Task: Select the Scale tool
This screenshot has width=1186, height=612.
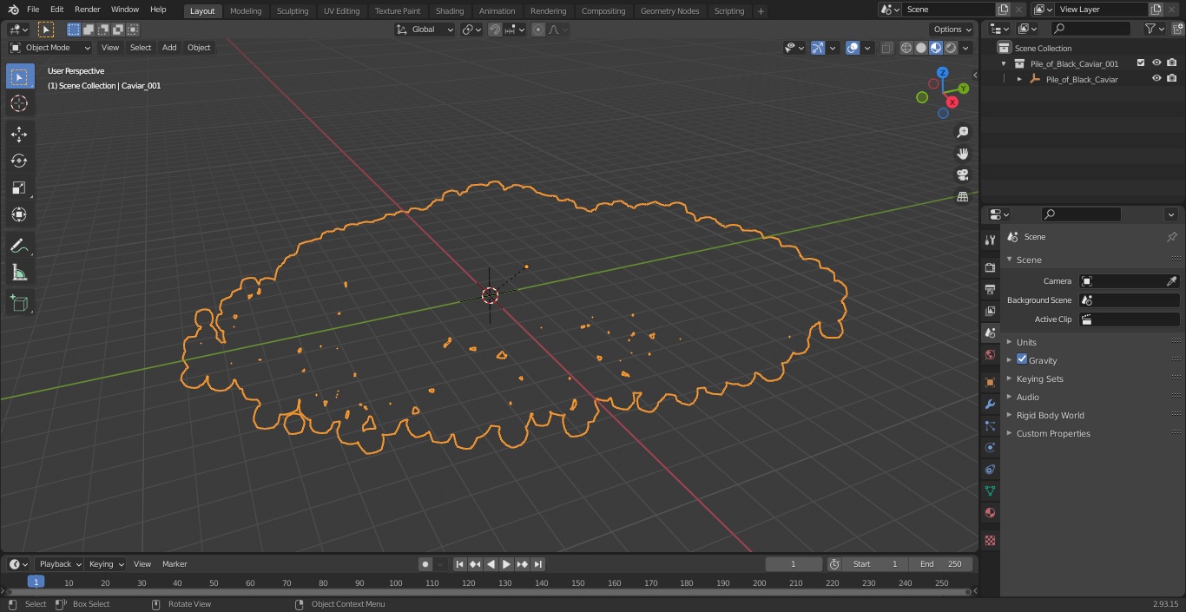Action: 19,188
